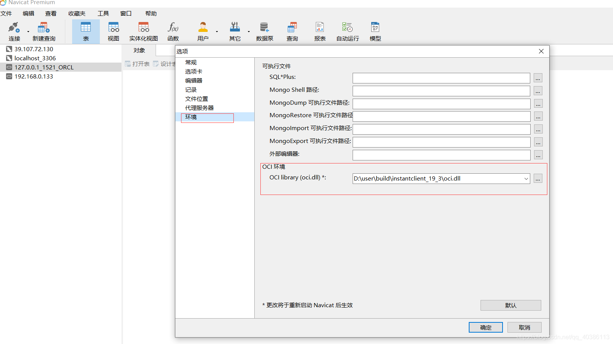Click the Connection (连接) toolbar icon
The image size is (613, 344).
14,31
